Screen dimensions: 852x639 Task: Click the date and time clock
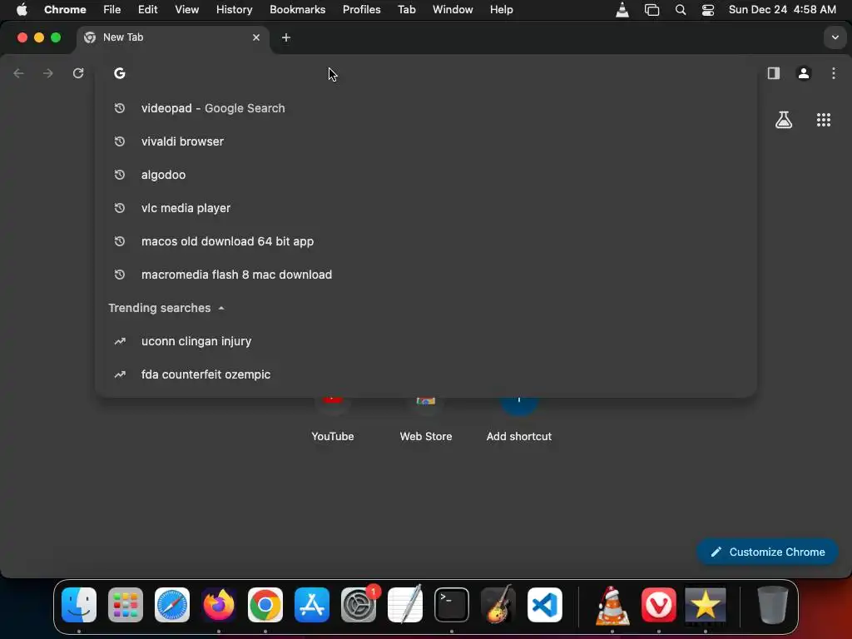782,9
